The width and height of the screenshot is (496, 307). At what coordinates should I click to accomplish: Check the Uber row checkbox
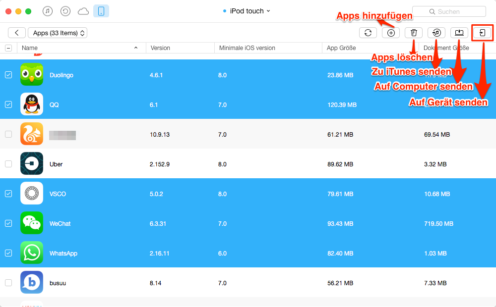click(x=8, y=164)
